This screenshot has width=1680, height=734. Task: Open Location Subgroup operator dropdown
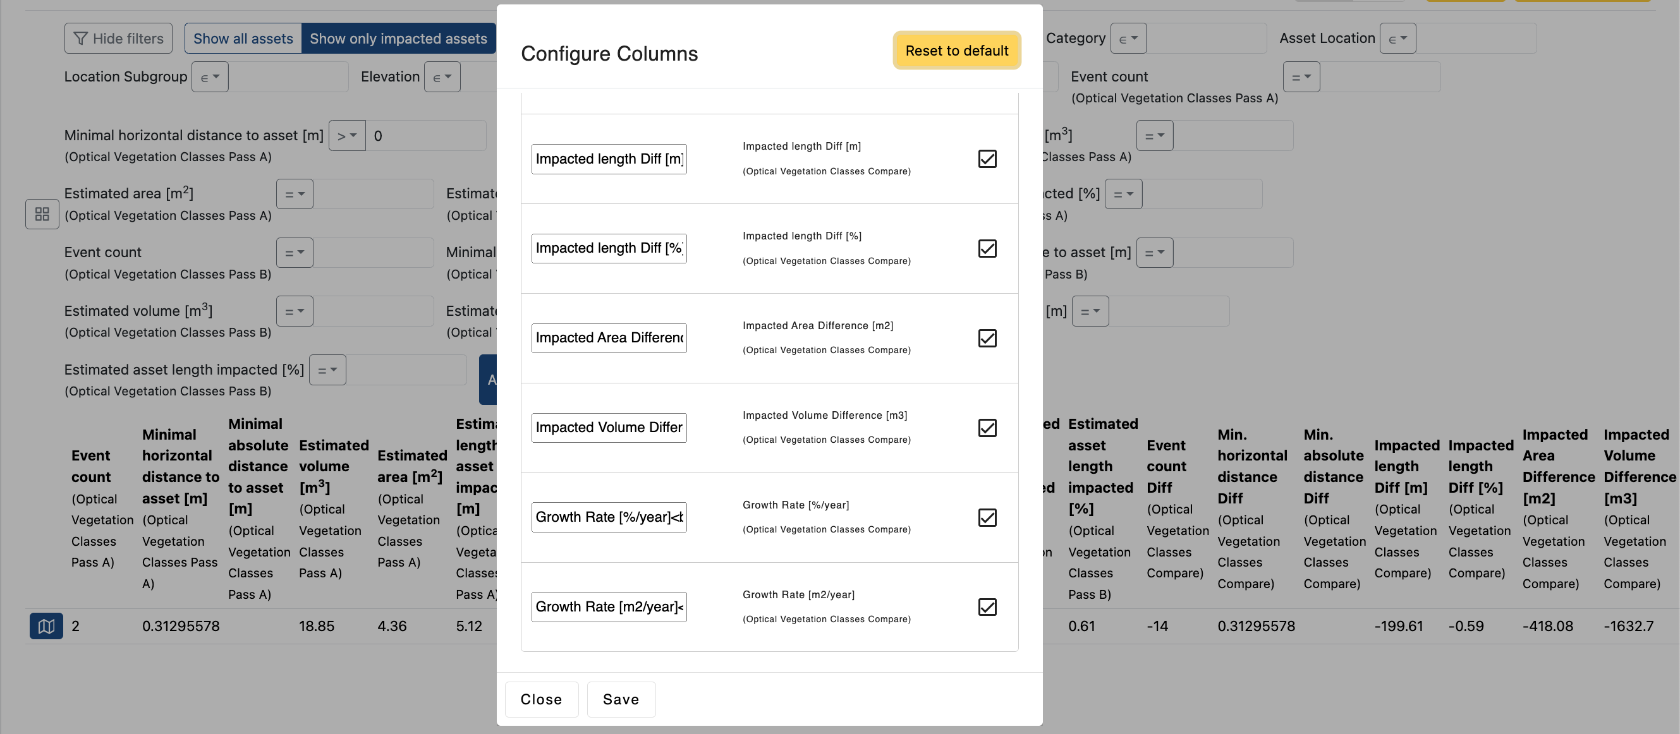(209, 77)
